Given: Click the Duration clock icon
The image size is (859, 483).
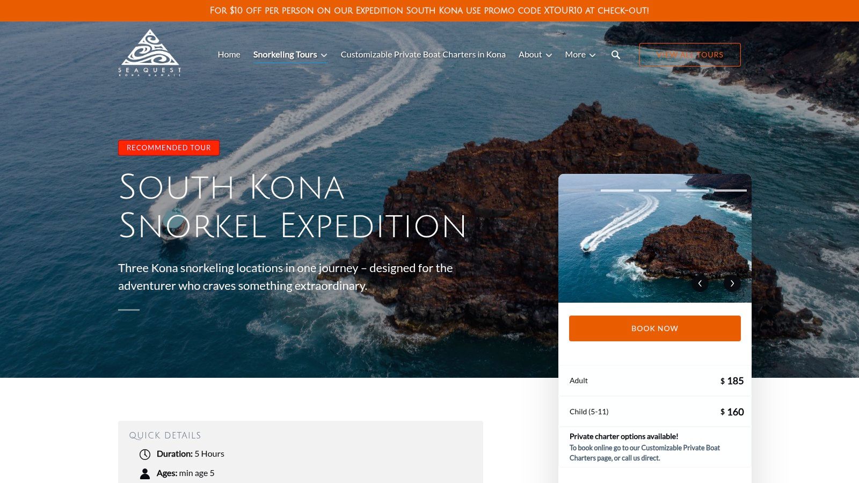Looking at the screenshot, I should 145,455.
